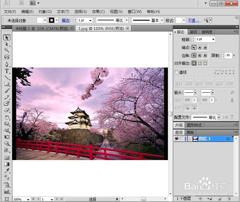Select the Perspective Grid tool
Screen dimensions: 240x202
[7, 150]
